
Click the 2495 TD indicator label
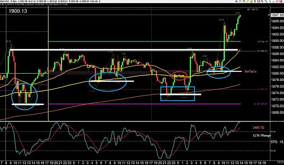click(259, 128)
